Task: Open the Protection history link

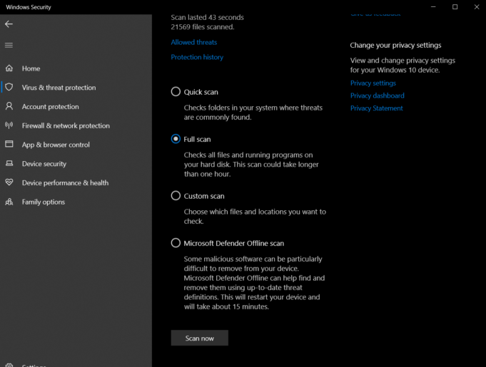Action: pyautogui.click(x=197, y=57)
